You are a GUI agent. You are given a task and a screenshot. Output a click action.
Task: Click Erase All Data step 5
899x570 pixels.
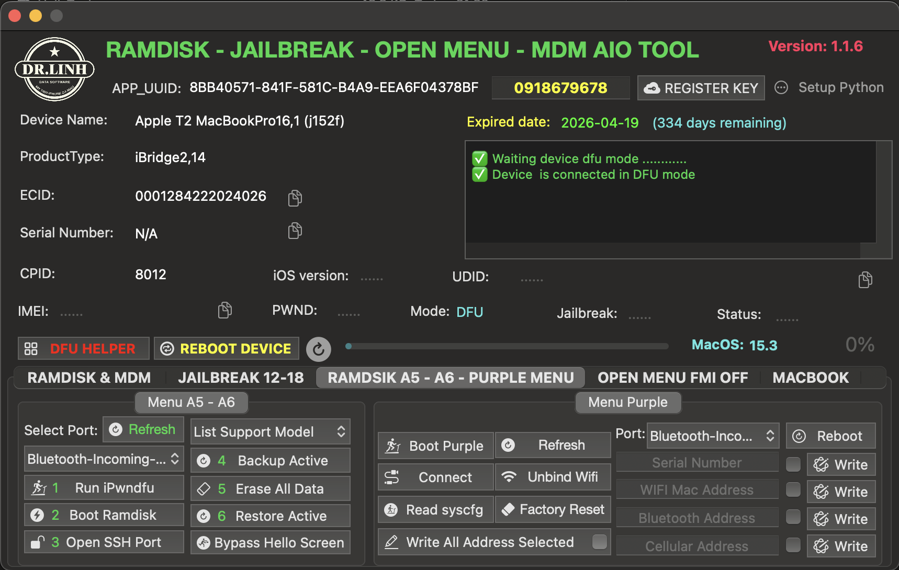270,489
